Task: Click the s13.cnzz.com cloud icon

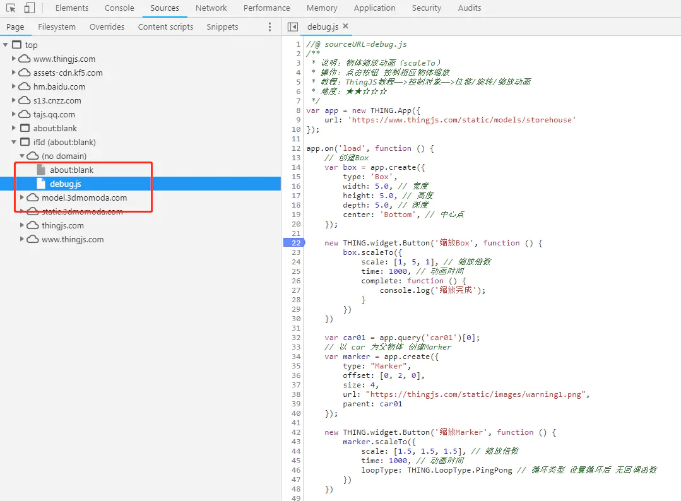Action: (25, 100)
